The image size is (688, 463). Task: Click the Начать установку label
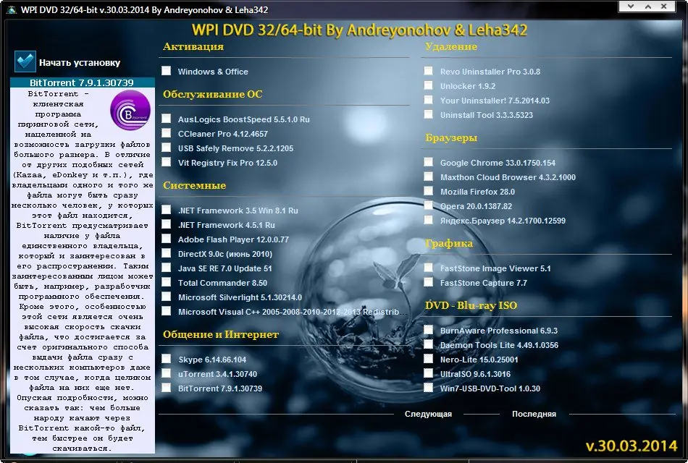[80, 63]
